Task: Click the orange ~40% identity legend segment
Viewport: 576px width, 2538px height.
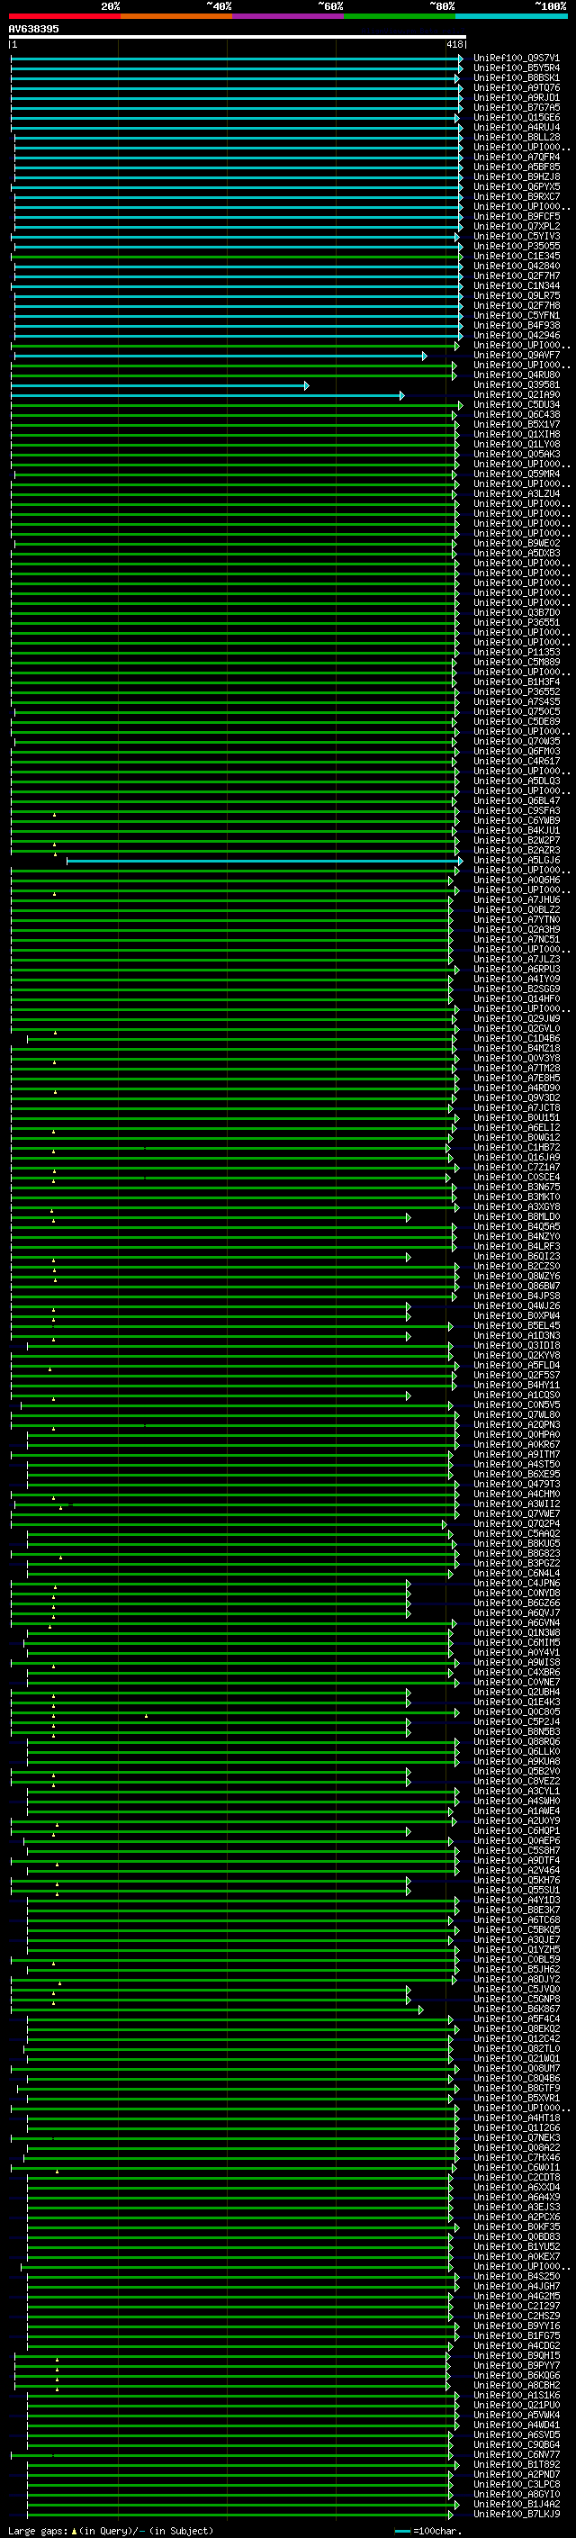Action: coord(176,16)
